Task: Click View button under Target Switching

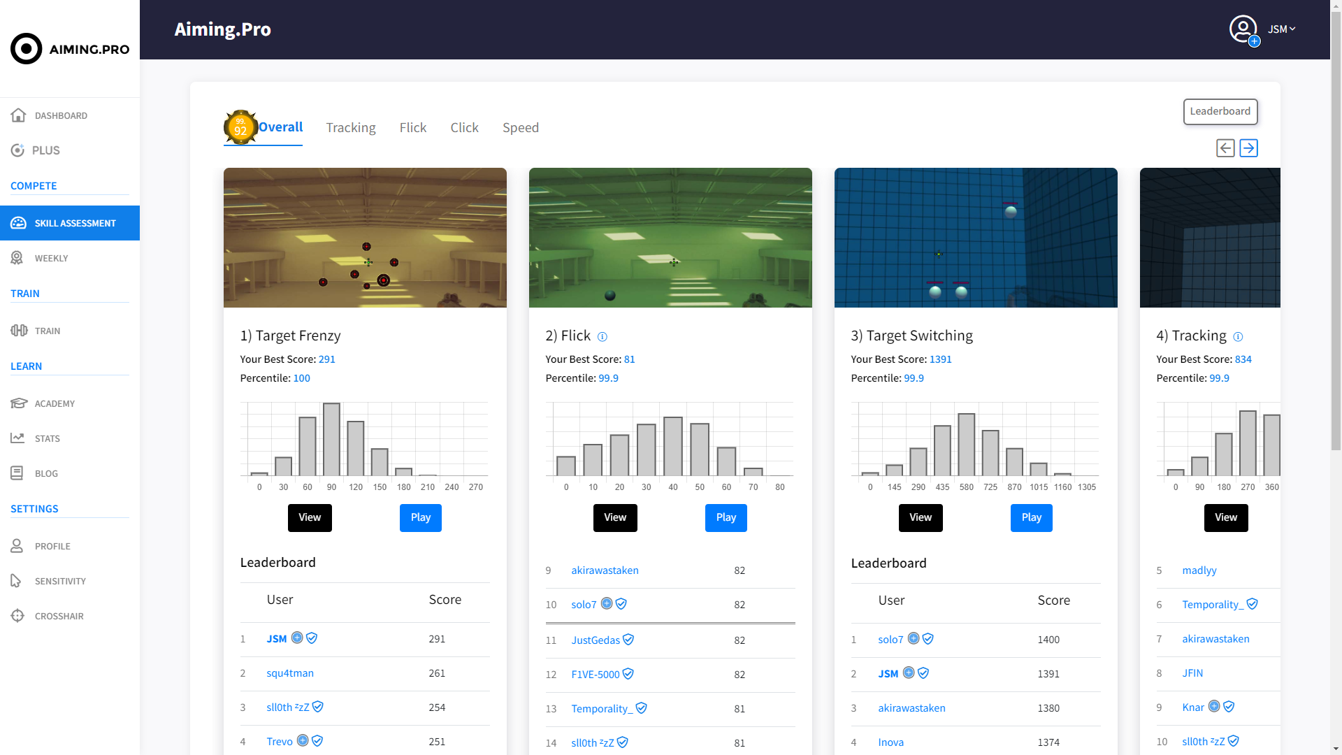Action: [x=921, y=518]
